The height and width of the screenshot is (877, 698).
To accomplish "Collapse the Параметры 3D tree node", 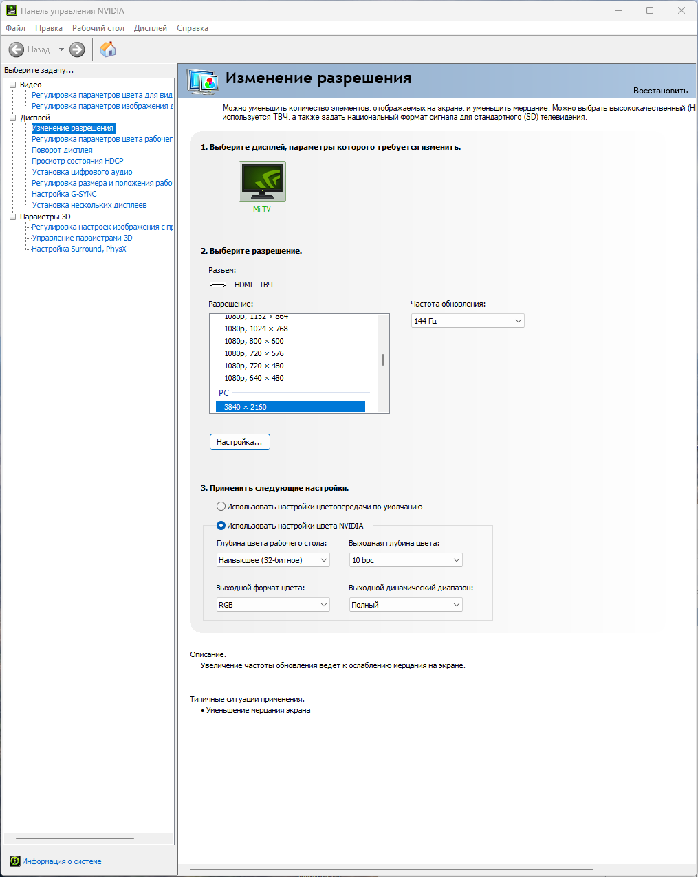I will [13, 217].
